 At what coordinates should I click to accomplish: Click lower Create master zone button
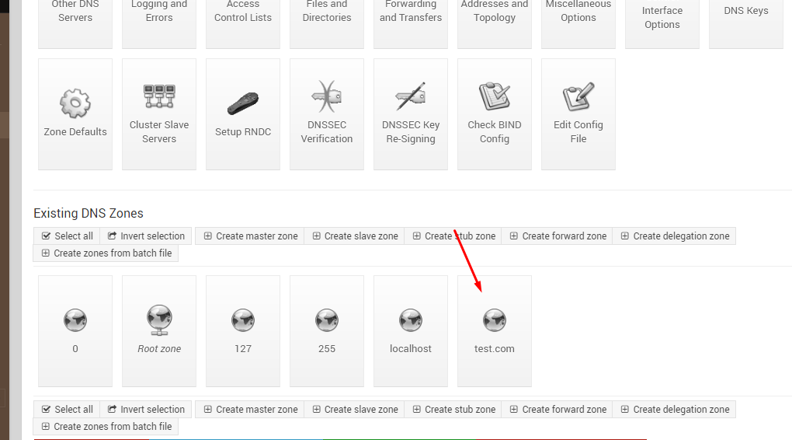(251, 410)
